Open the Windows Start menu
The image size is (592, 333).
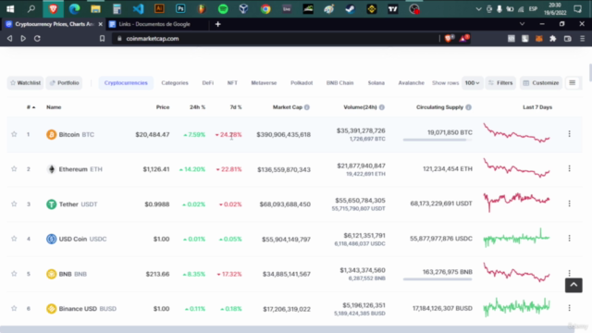coord(10,9)
